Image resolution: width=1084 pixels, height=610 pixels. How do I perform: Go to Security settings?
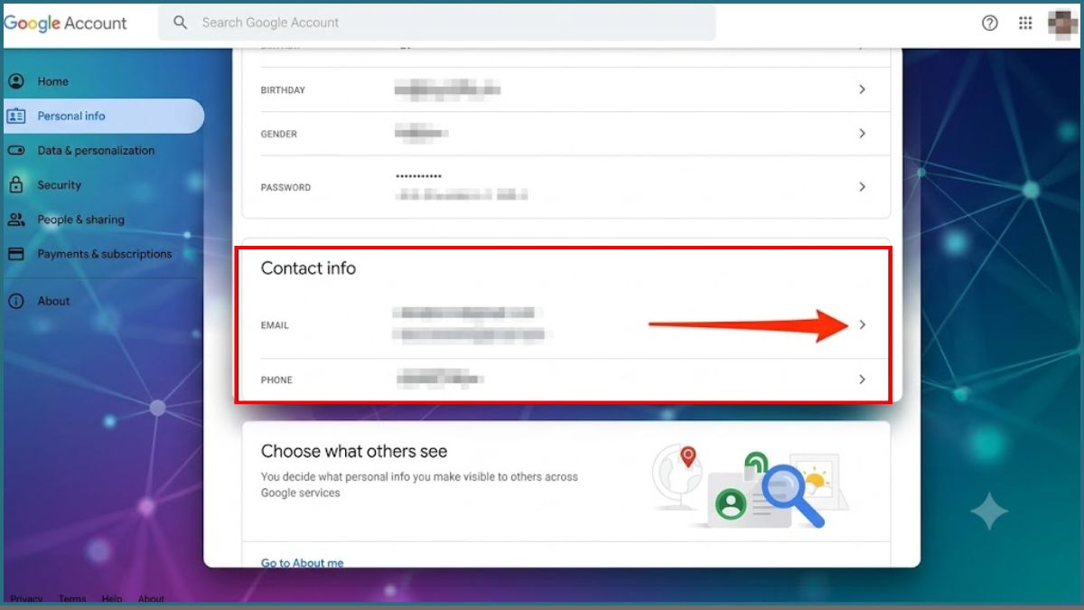tap(60, 184)
